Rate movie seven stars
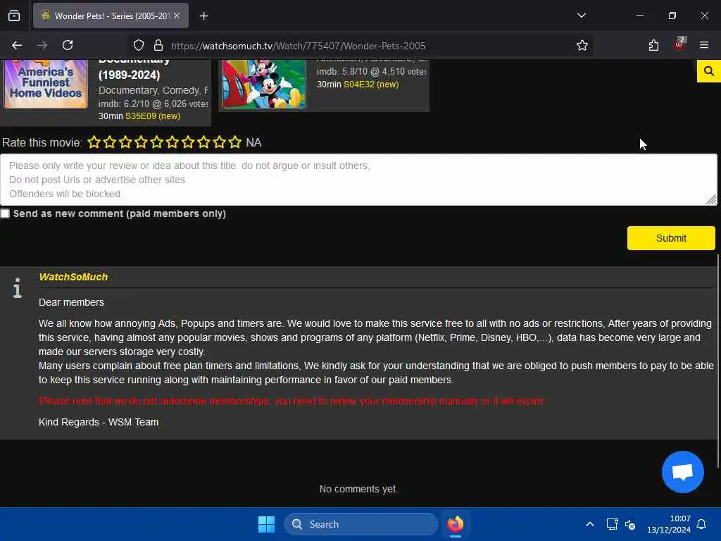 point(187,142)
